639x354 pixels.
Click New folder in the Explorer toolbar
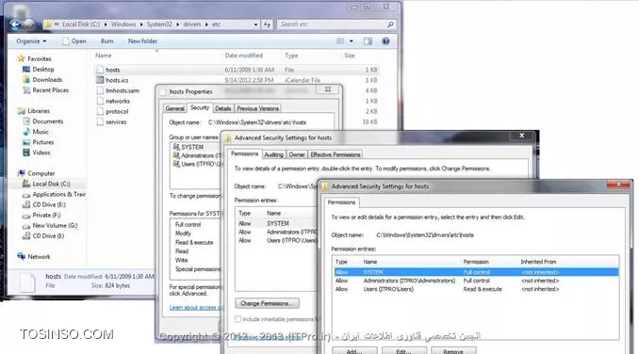[142, 41]
